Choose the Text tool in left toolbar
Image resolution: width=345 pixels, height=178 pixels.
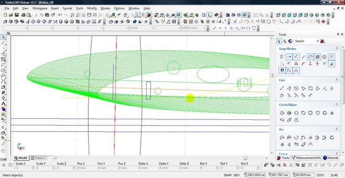pyautogui.click(x=3, y=104)
